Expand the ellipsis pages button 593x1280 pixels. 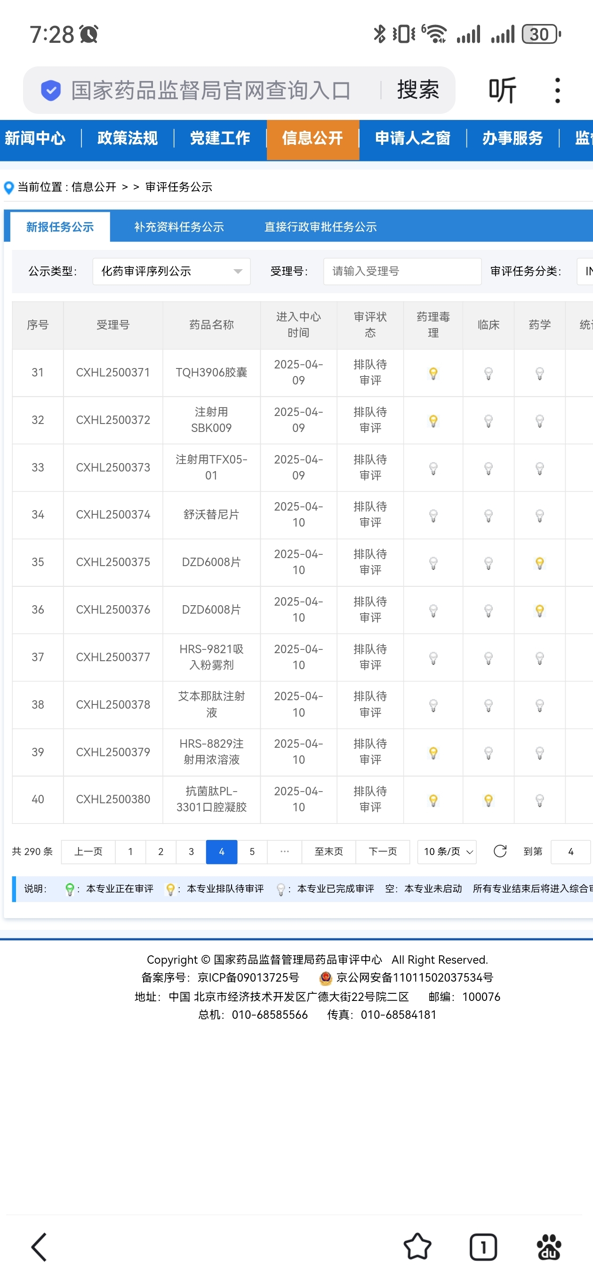pyautogui.click(x=285, y=852)
